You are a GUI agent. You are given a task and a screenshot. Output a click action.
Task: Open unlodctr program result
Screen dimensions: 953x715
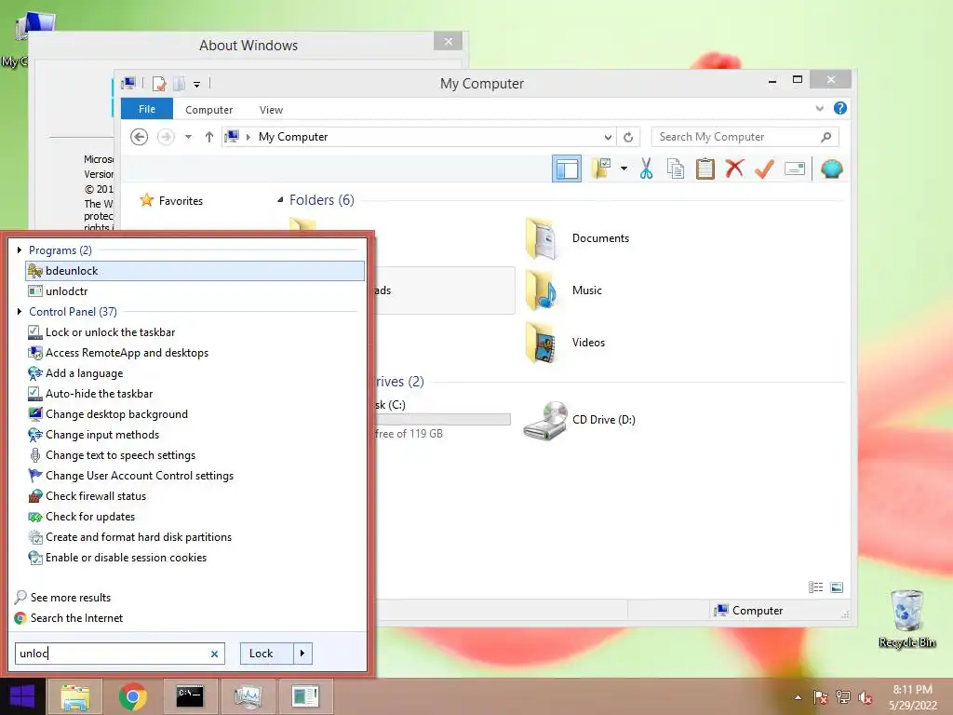[195, 291]
